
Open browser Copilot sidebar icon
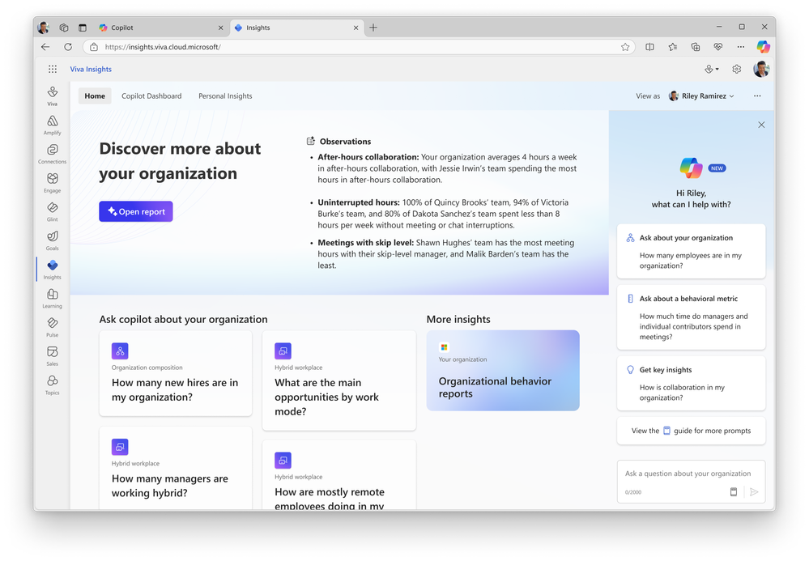coord(763,47)
